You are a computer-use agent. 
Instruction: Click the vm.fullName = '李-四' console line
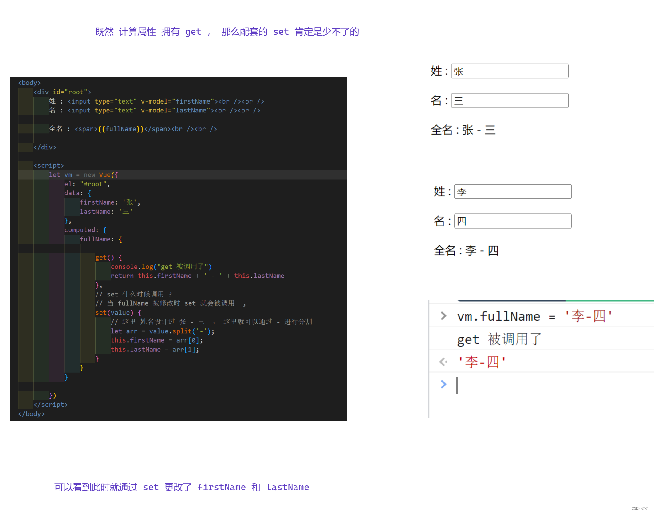pos(534,316)
